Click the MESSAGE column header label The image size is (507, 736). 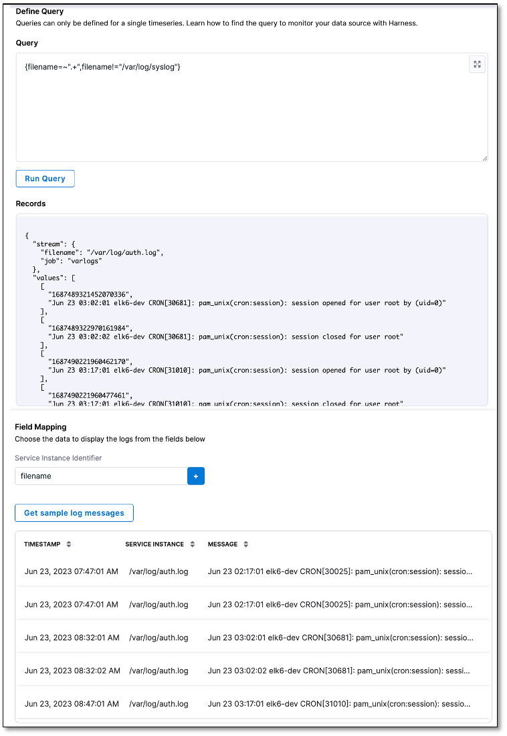223,545
